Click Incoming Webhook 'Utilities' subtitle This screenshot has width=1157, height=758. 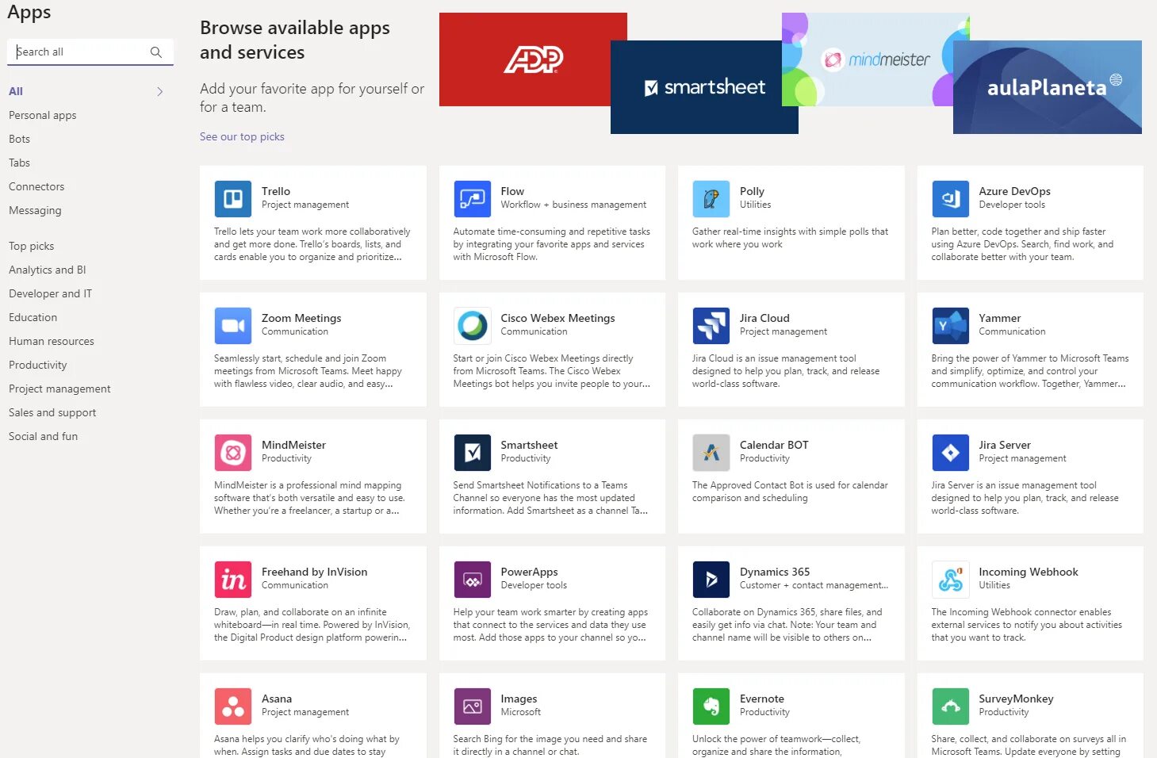point(994,585)
